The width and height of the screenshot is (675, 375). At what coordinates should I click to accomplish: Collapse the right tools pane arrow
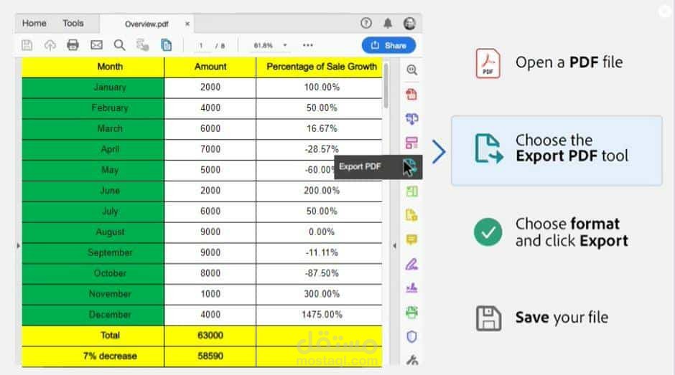[x=394, y=245]
